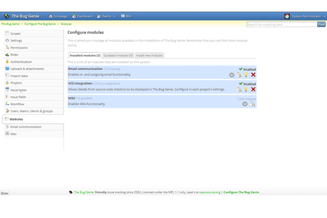Click the Configure modules heading

pos(86,32)
